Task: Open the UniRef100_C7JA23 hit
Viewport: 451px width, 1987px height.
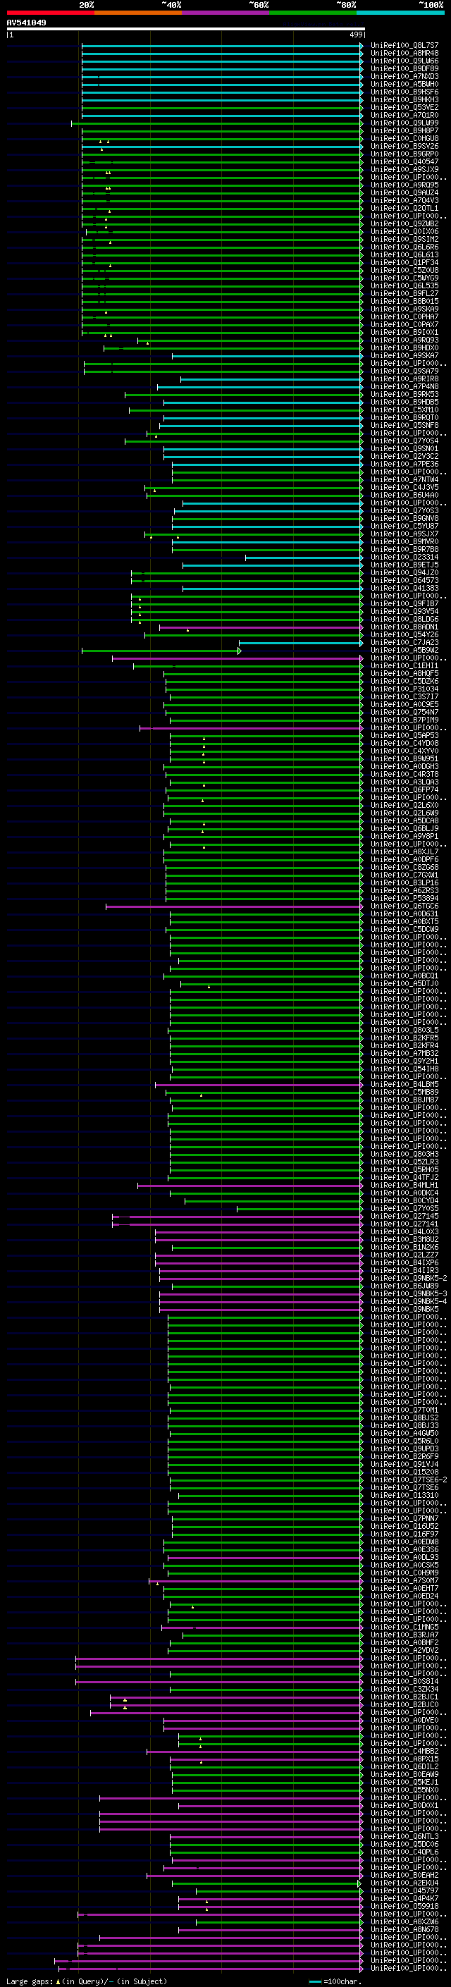Action: (x=404, y=643)
